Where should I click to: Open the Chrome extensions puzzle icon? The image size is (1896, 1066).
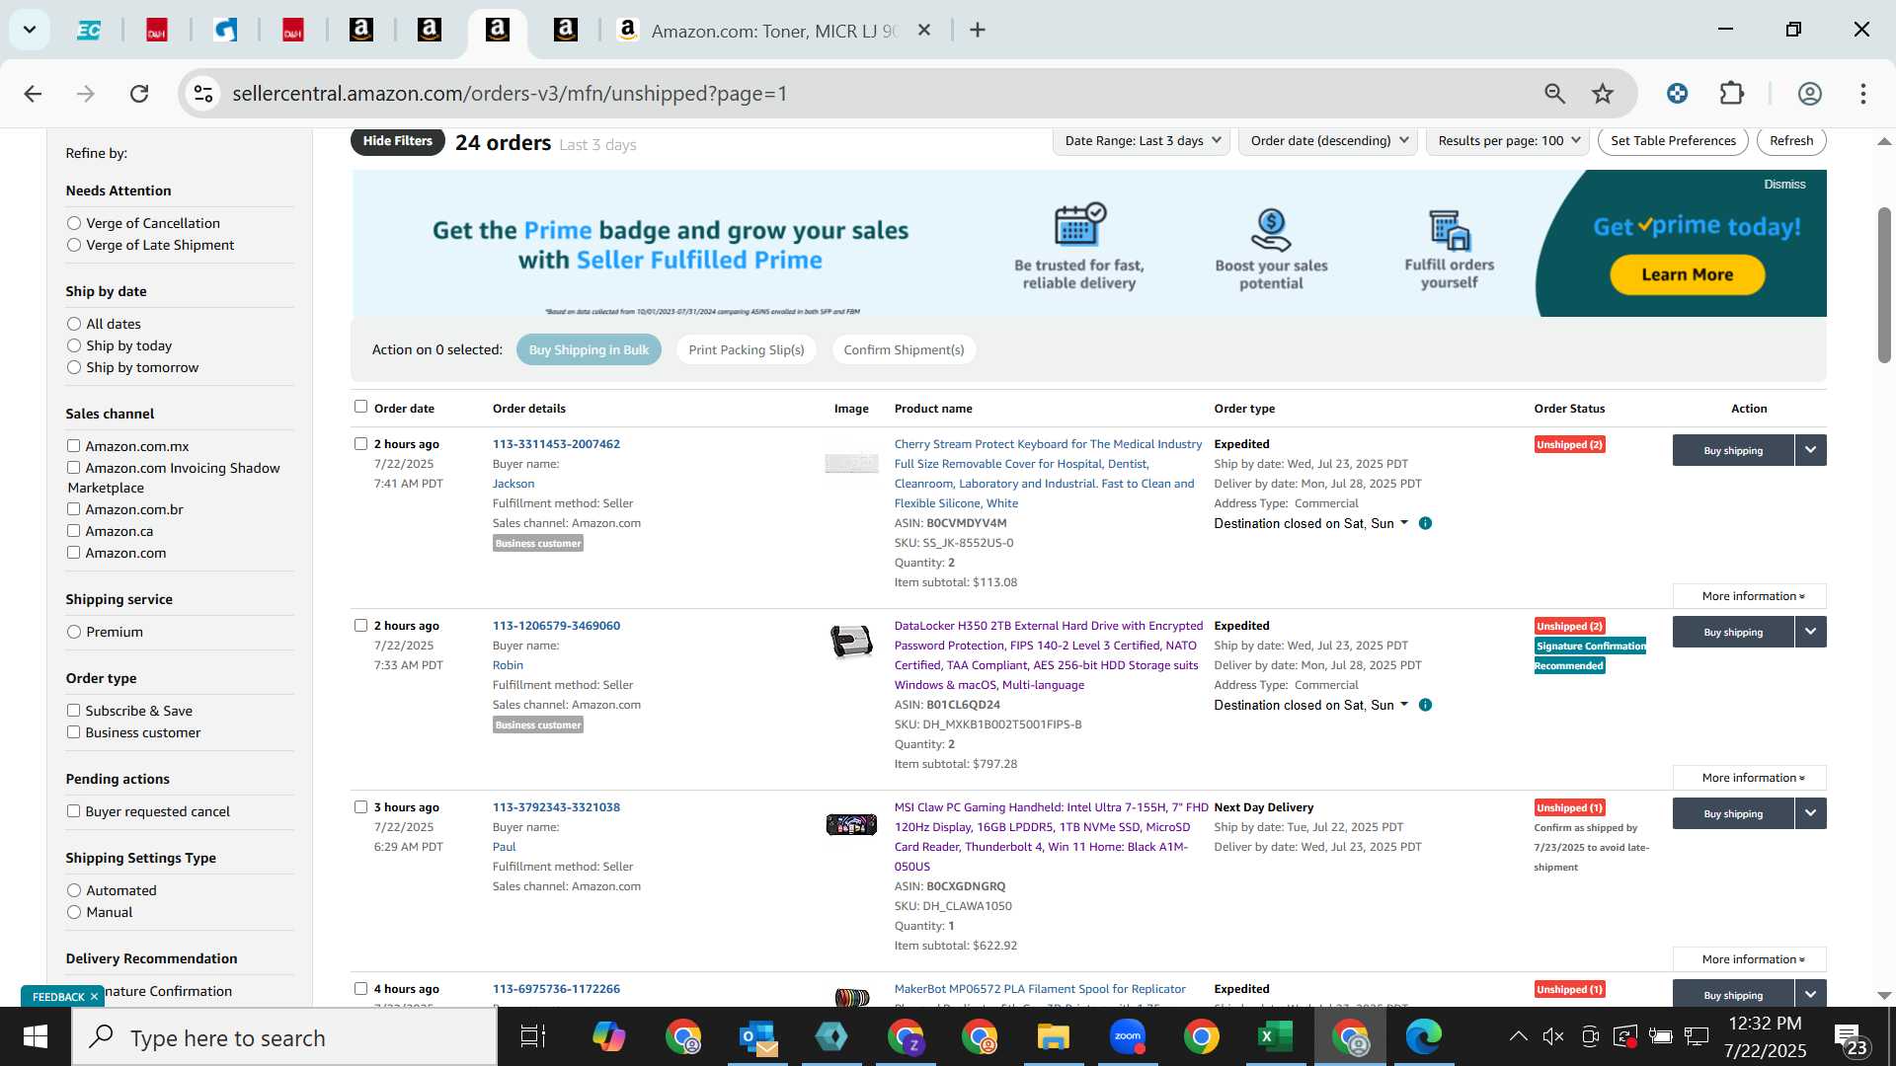point(1732,94)
